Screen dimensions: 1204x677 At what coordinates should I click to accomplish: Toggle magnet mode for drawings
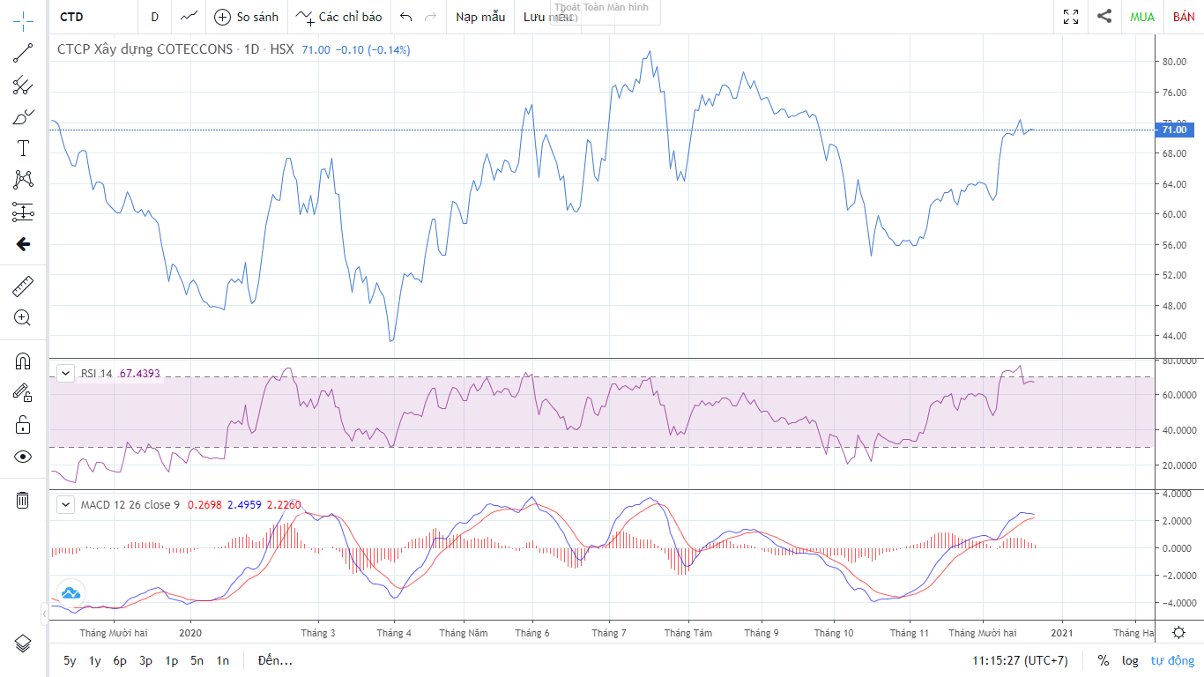pyautogui.click(x=23, y=361)
